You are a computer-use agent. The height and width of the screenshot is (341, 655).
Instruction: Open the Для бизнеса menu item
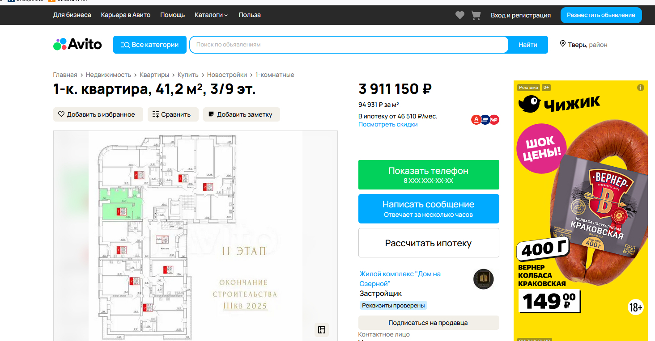pyautogui.click(x=72, y=15)
